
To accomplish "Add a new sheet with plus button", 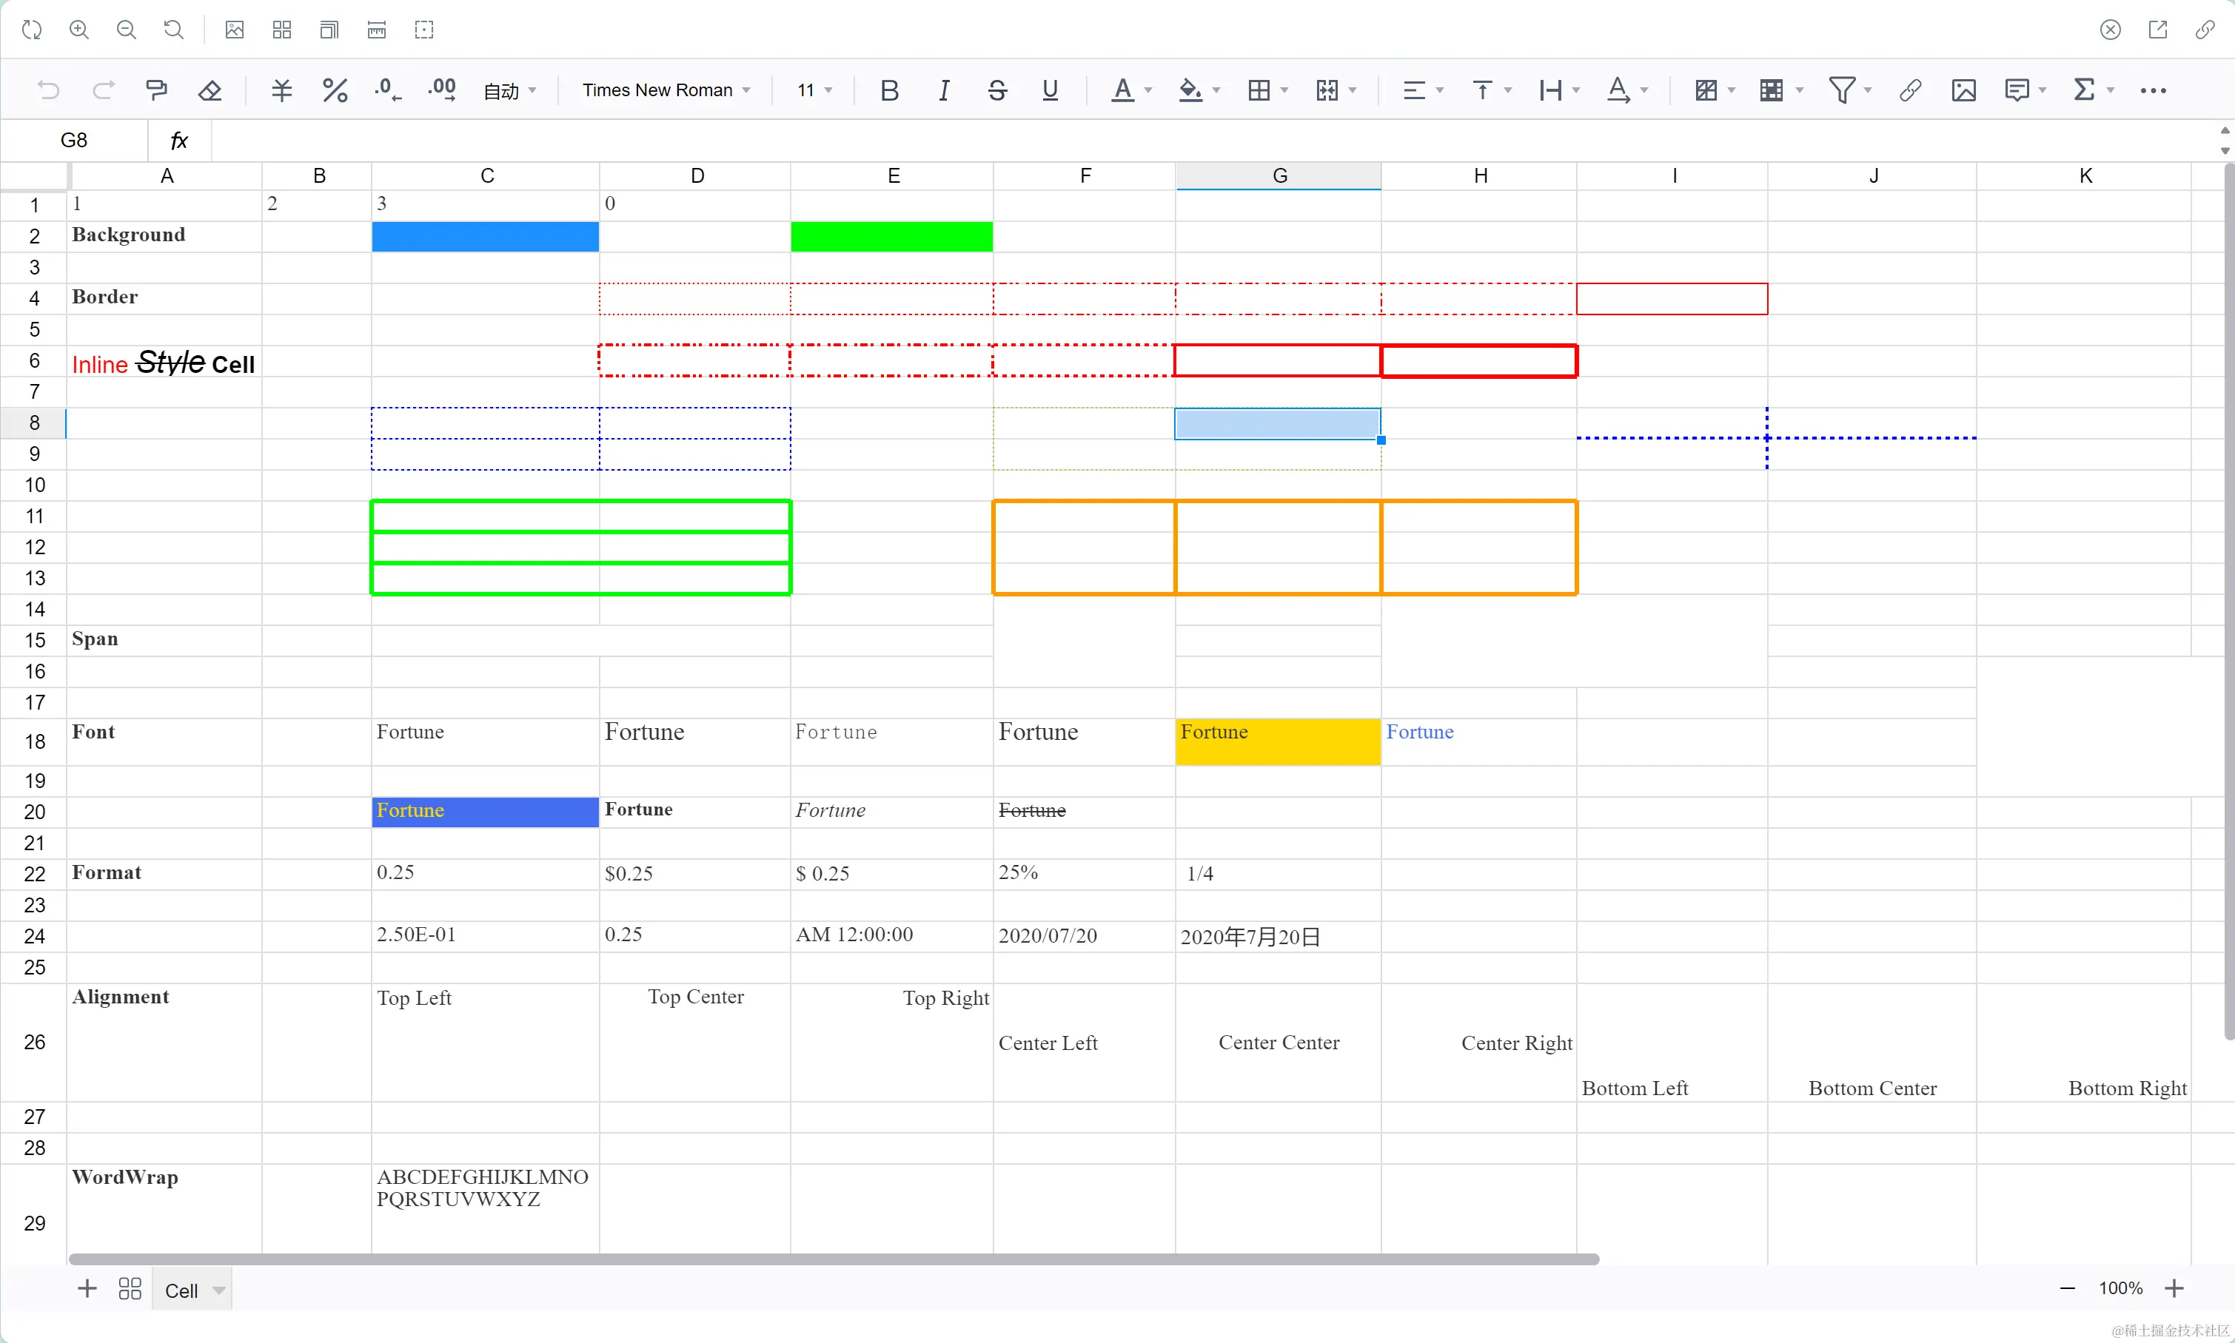I will [x=87, y=1289].
